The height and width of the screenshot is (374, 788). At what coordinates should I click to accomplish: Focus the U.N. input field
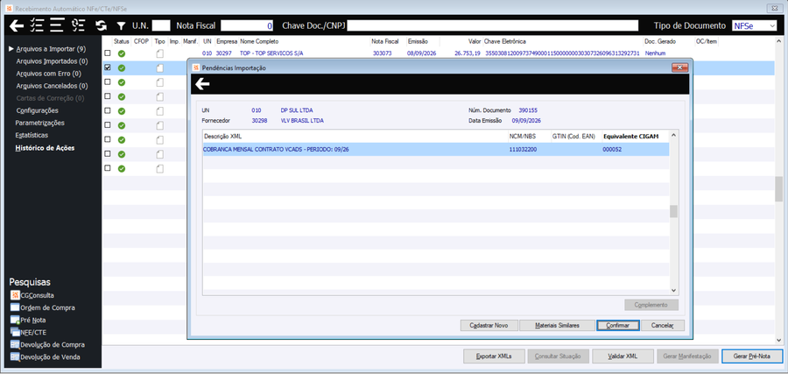click(x=161, y=25)
